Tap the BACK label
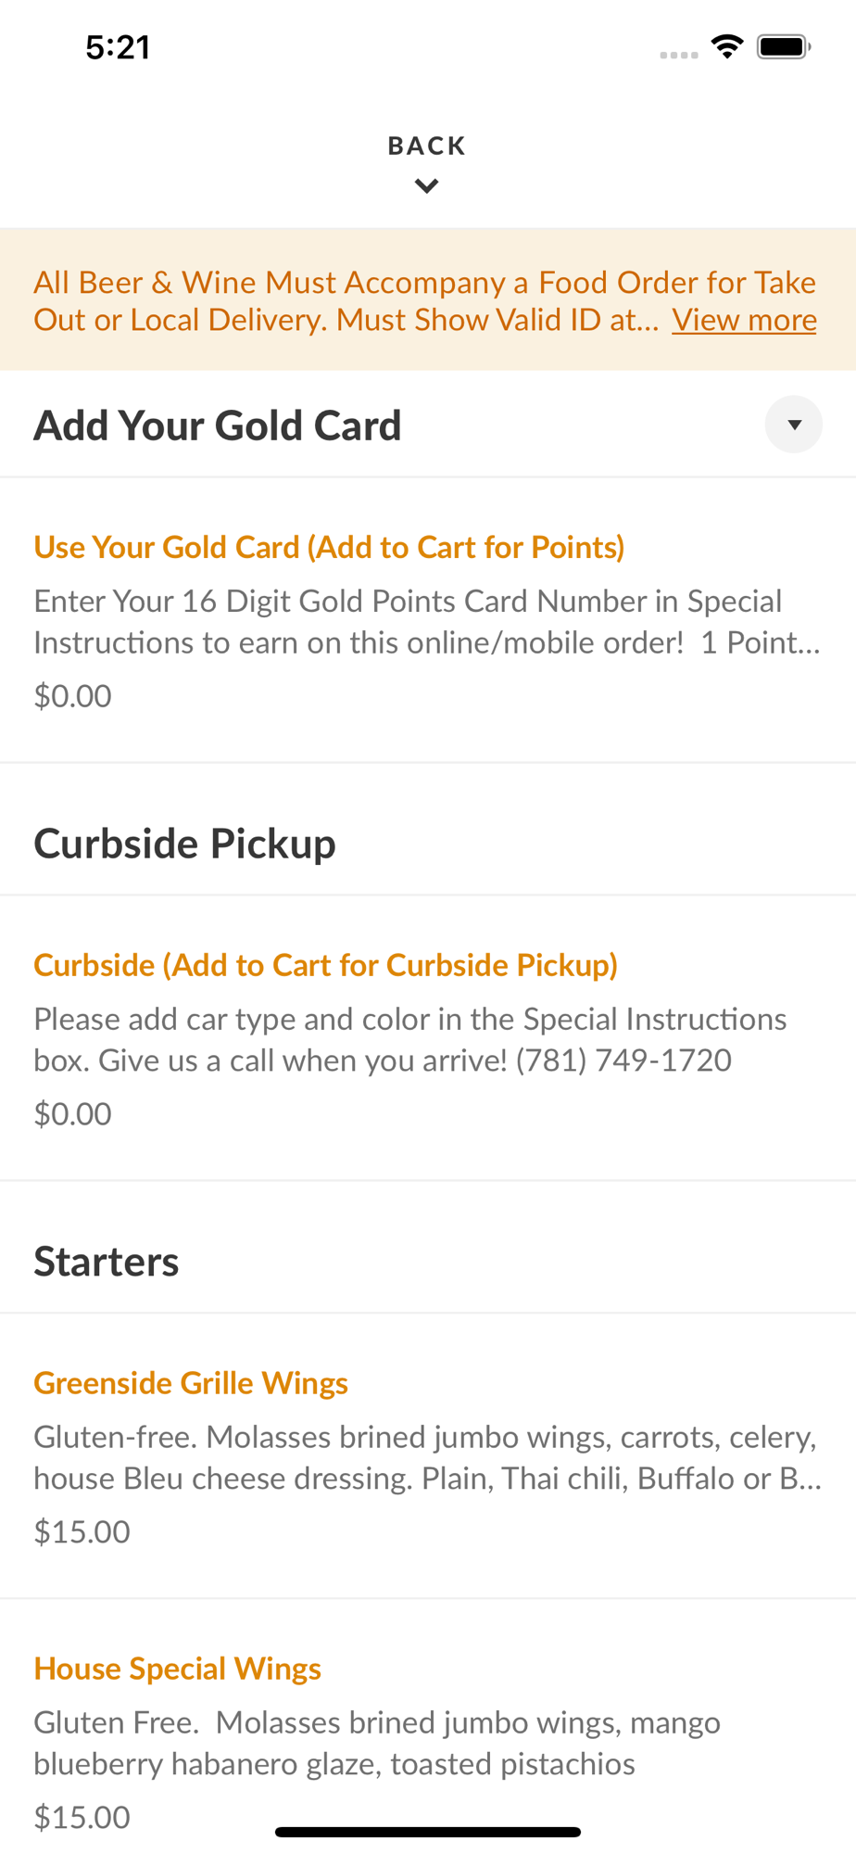The height and width of the screenshot is (1854, 856). 426,146
